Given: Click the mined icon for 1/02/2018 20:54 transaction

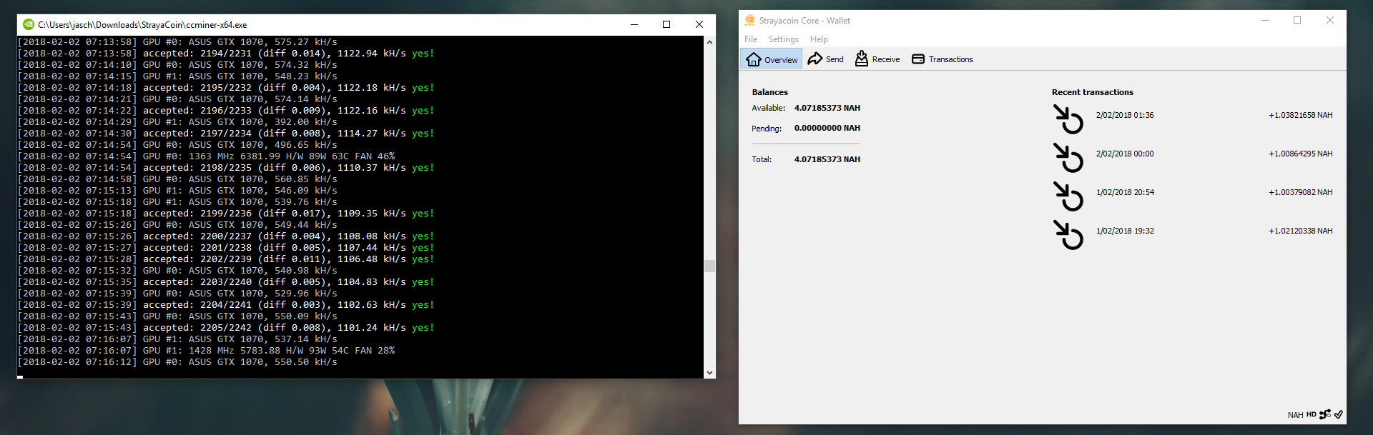Looking at the screenshot, I should [x=1068, y=196].
